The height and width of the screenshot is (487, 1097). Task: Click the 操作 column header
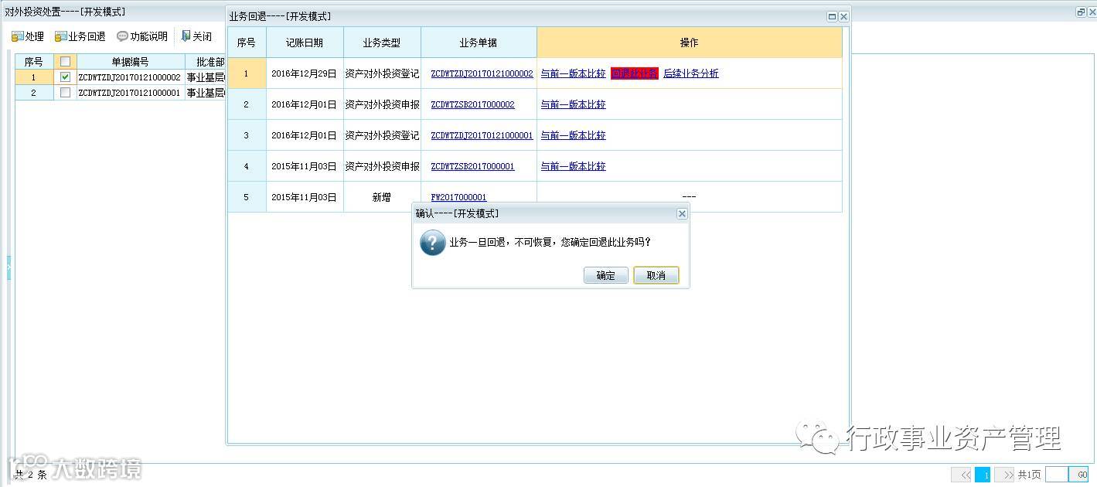pyautogui.click(x=690, y=43)
